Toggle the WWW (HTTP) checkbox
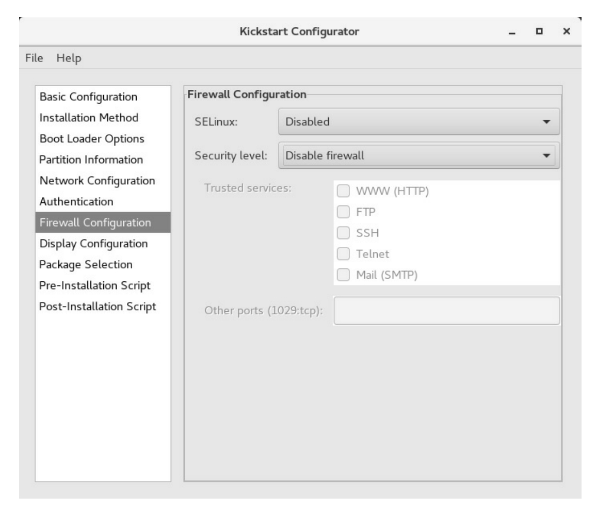596x511 pixels. [343, 192]
